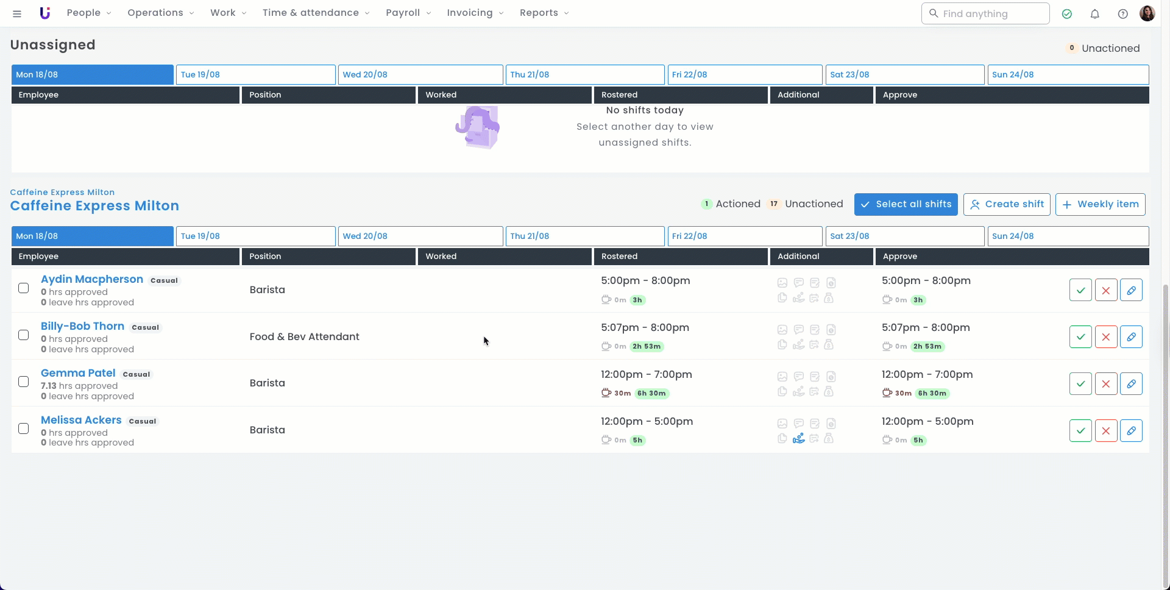Viewport: 1170px width, 590px height.
Task: Expand the Payroll menu
Action: click(x=408, y=13)
